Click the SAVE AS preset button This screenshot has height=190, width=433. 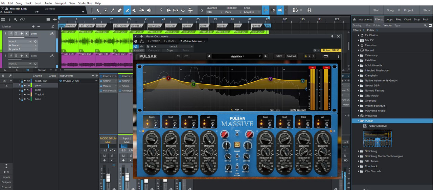click(x=291, y=56)
